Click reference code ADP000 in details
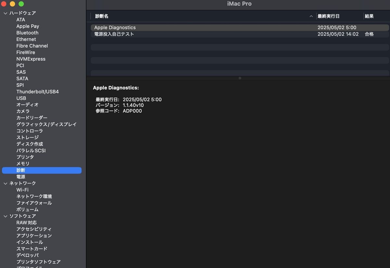Viewport: 390px width, 268px height. pos(132,111)
